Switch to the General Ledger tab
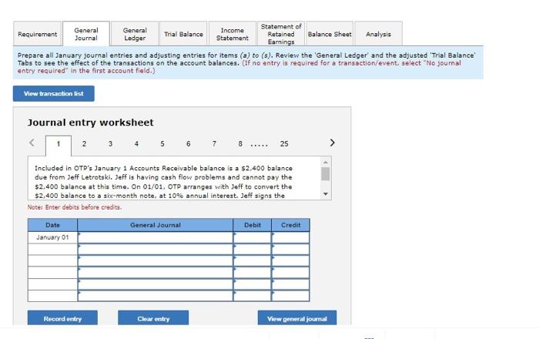This screenshot has height=339, width=539. (x=135, y=34)
